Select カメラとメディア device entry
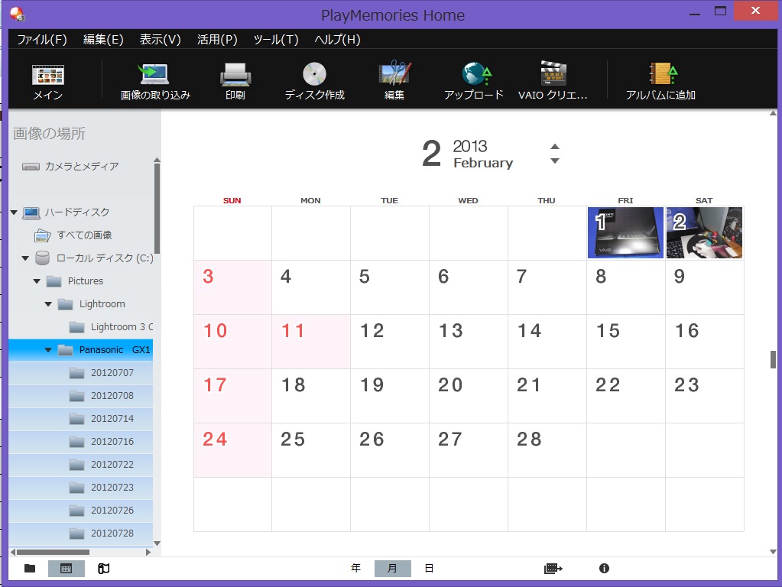 tap(71, 166)
